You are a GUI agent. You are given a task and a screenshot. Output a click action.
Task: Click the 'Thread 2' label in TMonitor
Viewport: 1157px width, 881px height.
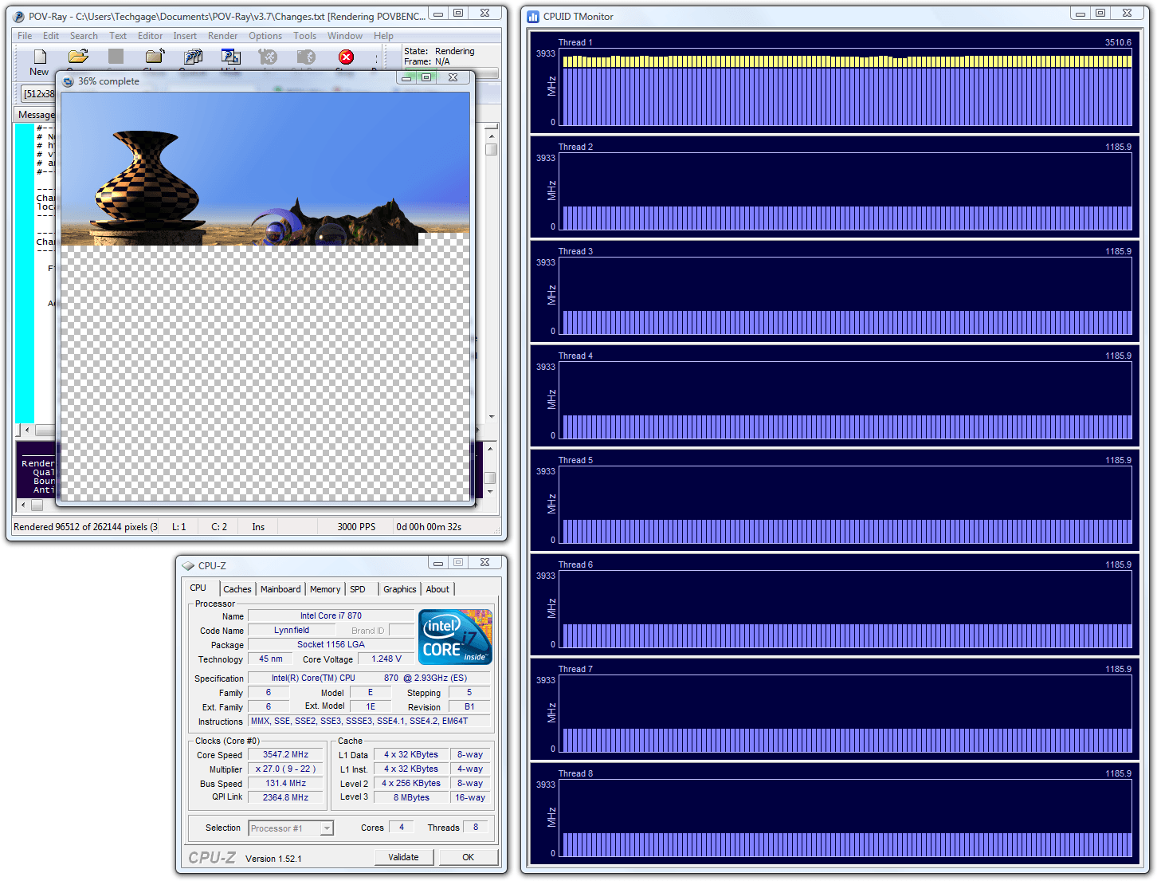click(575, 147)
